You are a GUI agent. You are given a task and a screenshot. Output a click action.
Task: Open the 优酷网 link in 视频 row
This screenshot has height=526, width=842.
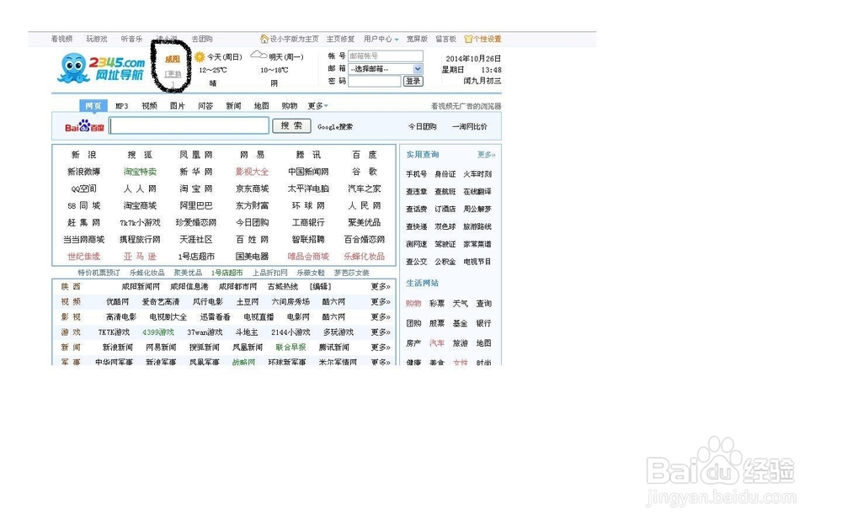[118, 301]
